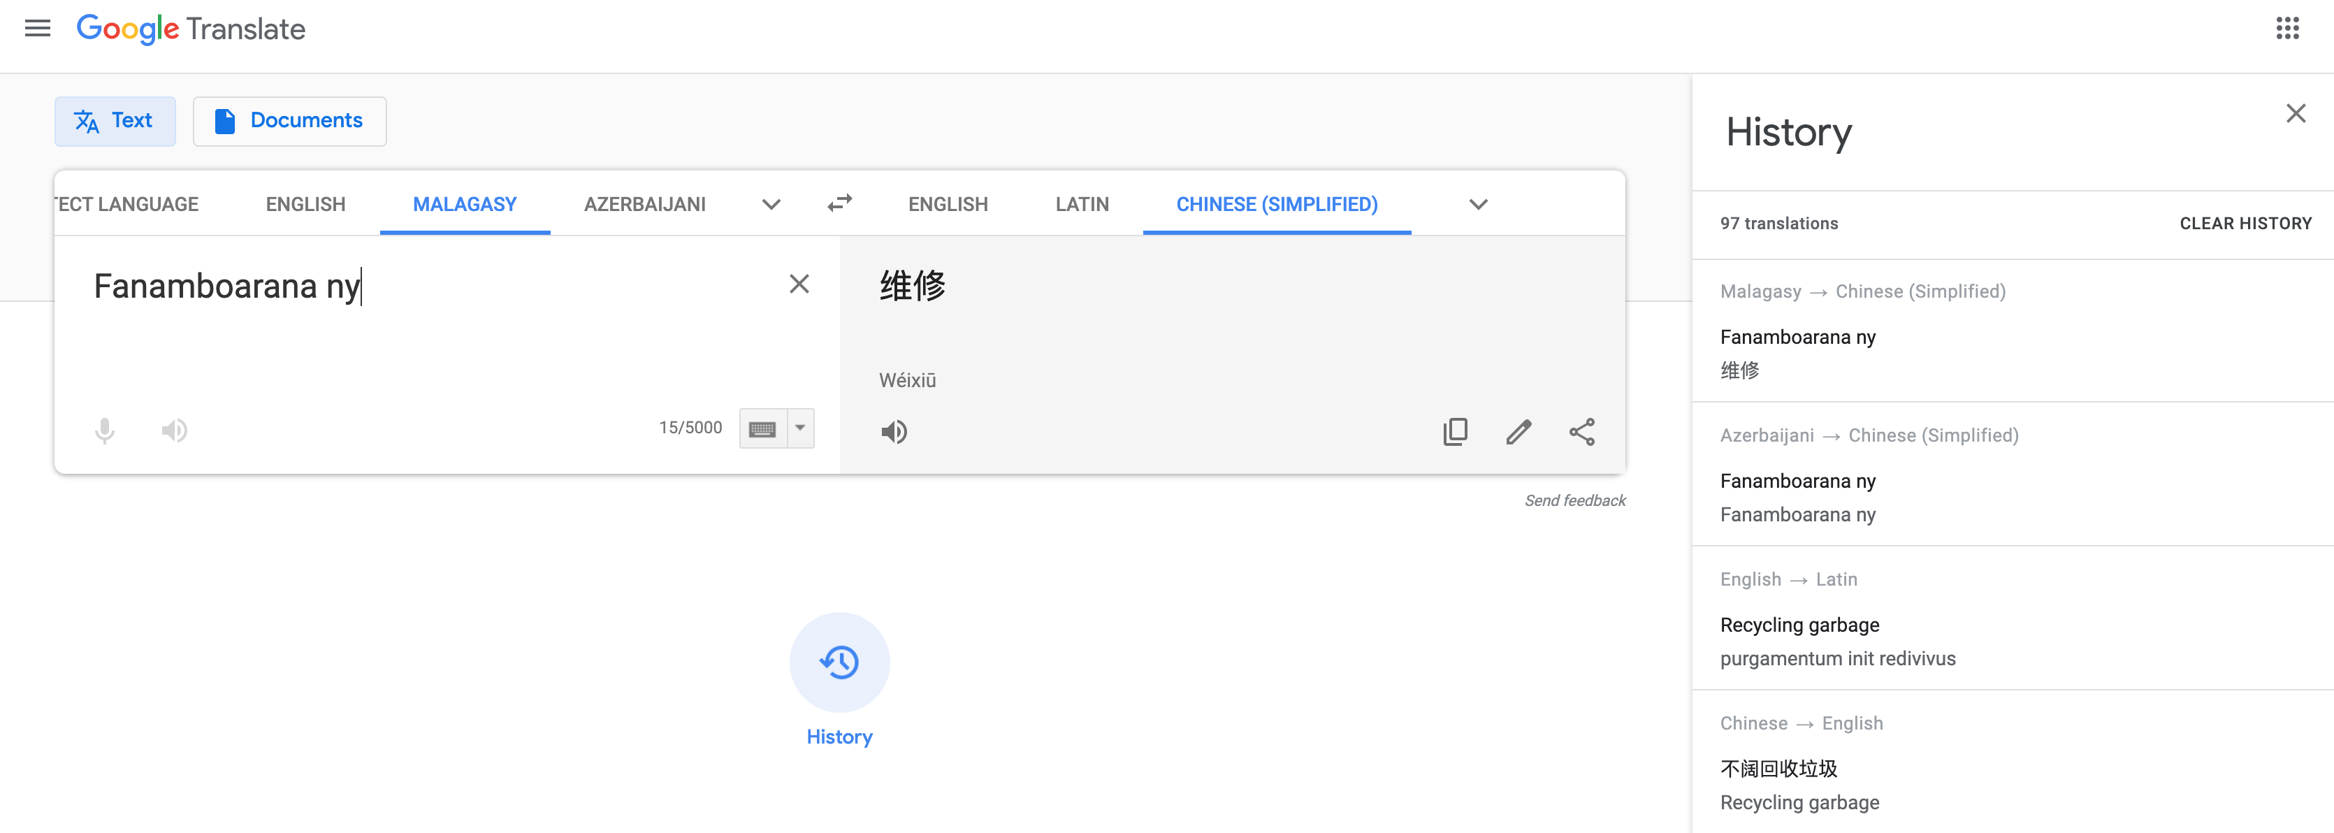This screenshot has width=2334, height=833.
Task: Clear the source text with X
Action: [798, 284]
